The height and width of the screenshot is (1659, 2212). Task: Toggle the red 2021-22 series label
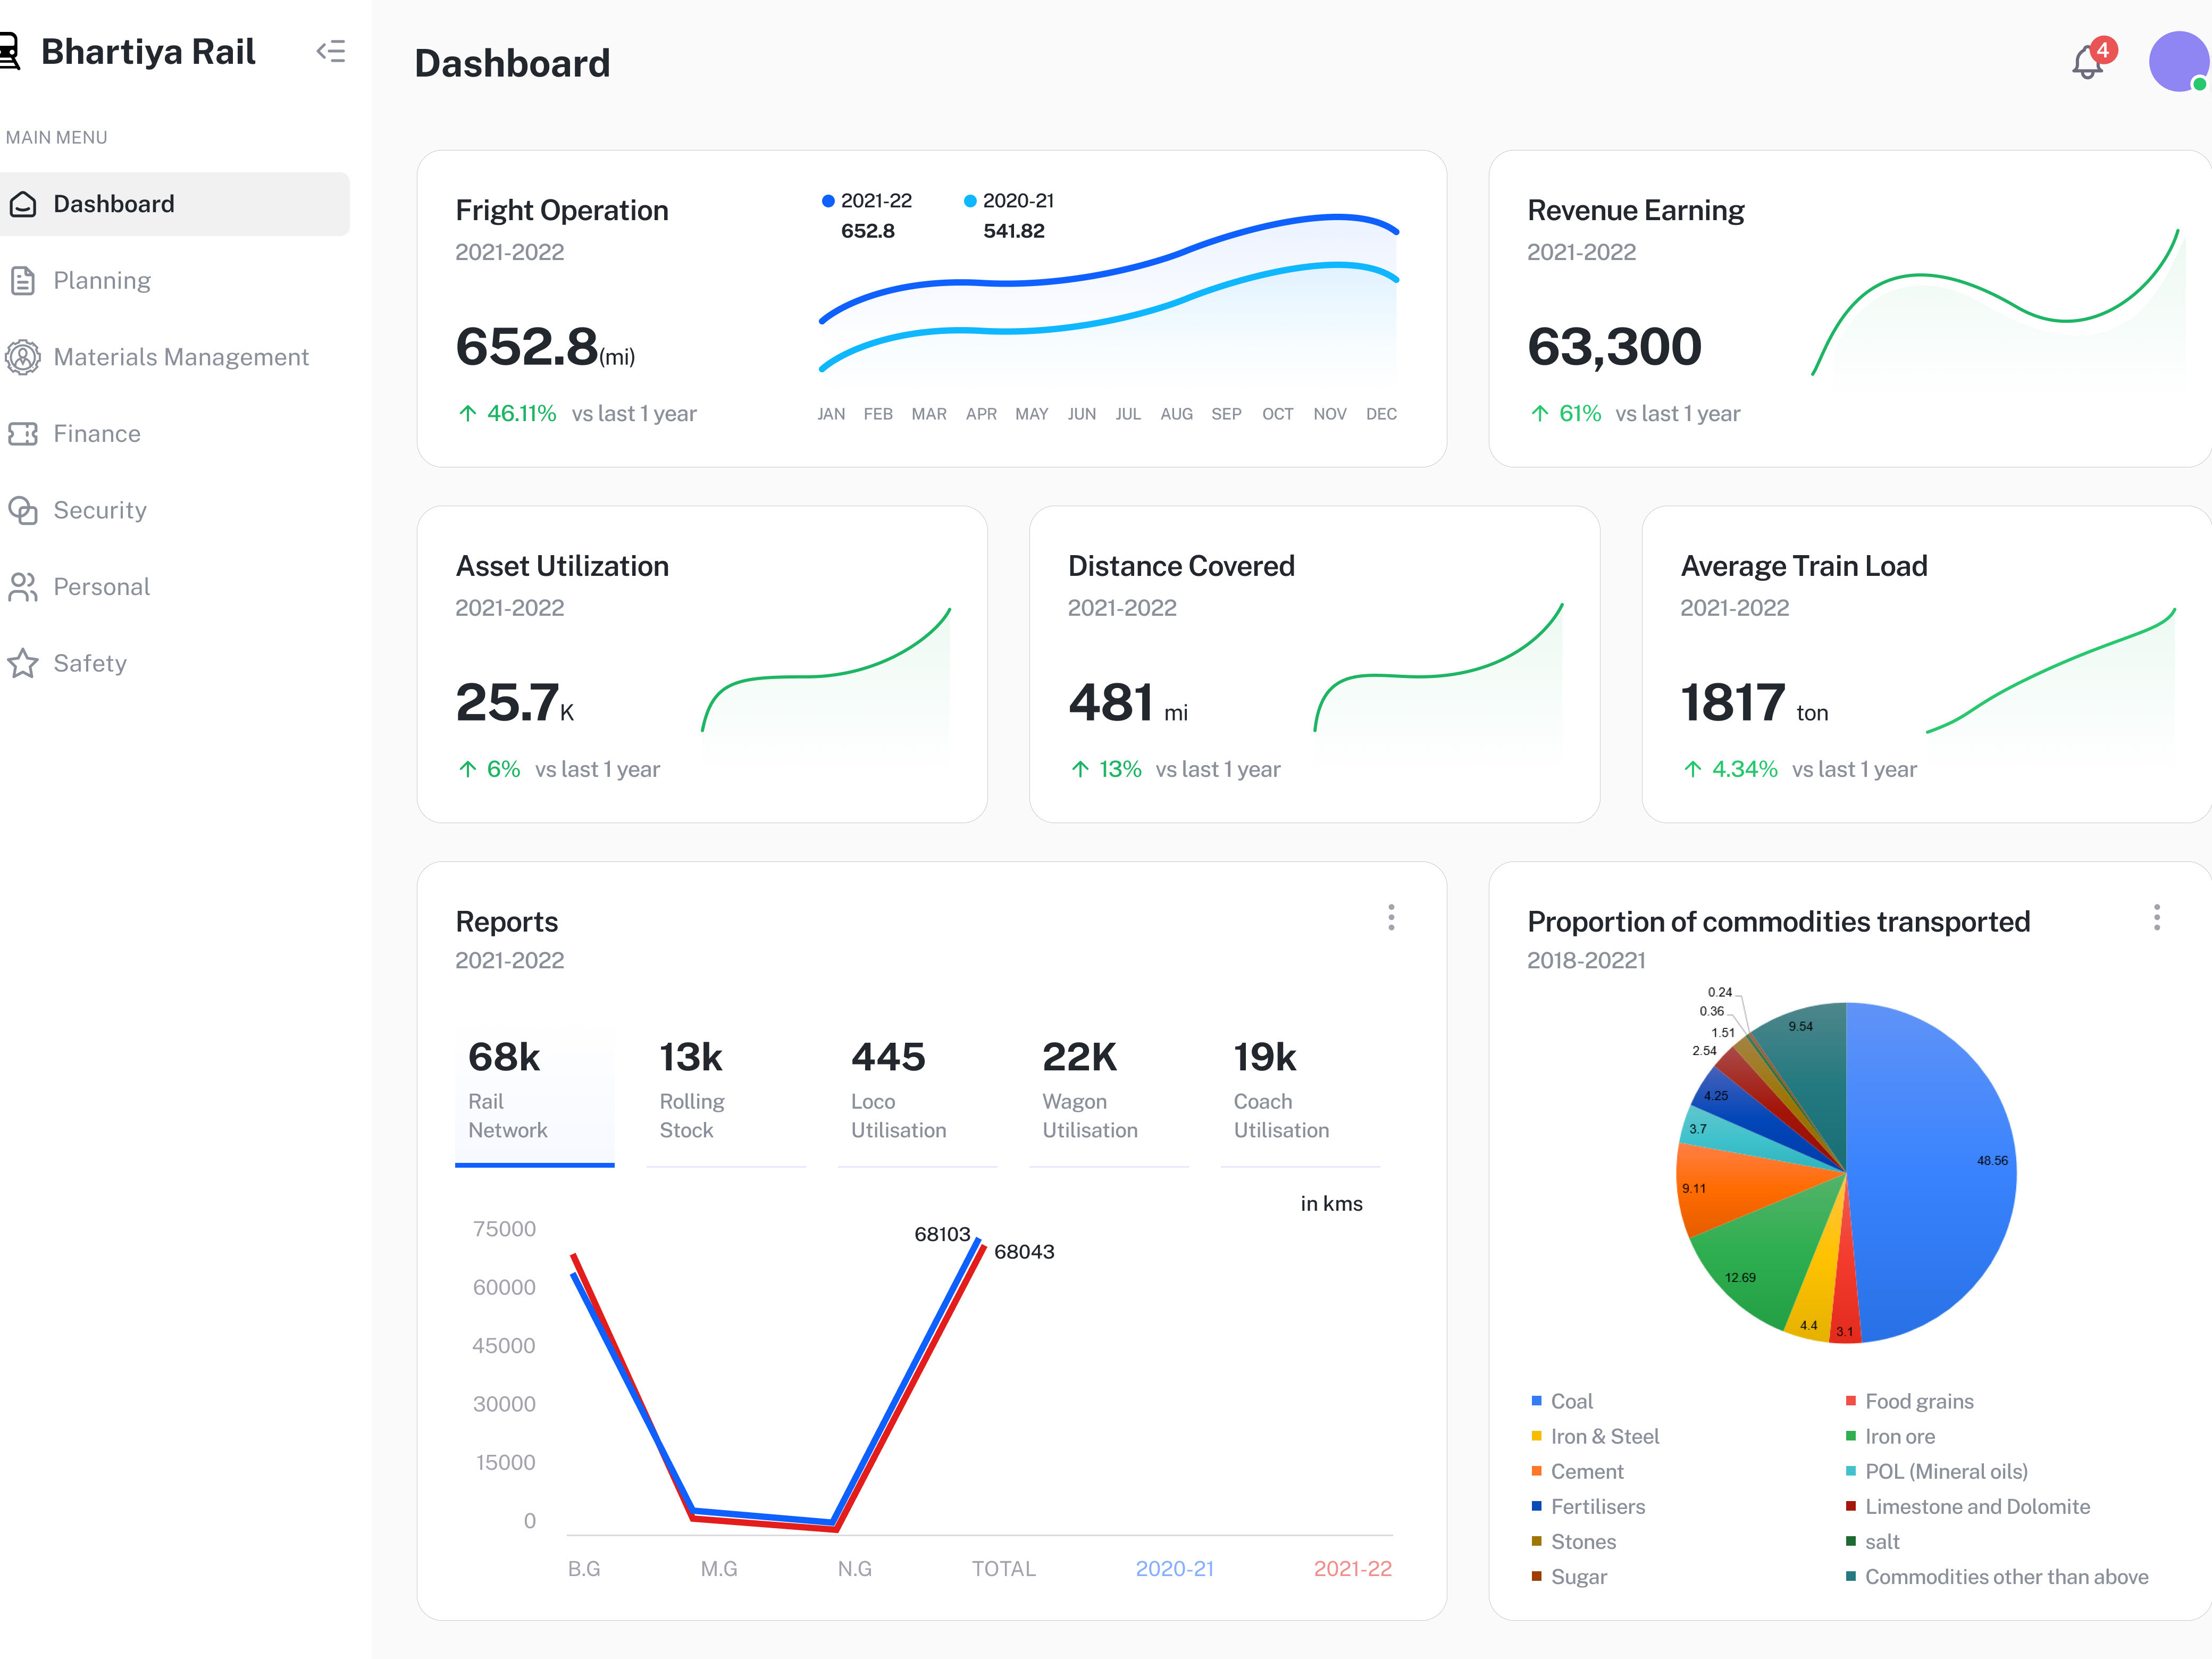[1352, 1568]
